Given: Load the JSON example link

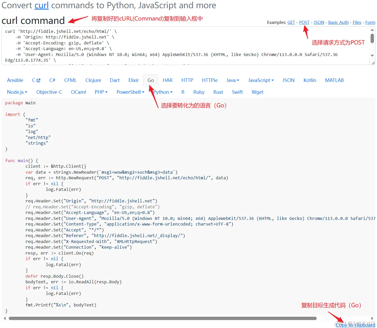Looking at the screenshot, I should pyautogui.click(x=319, y=23).
